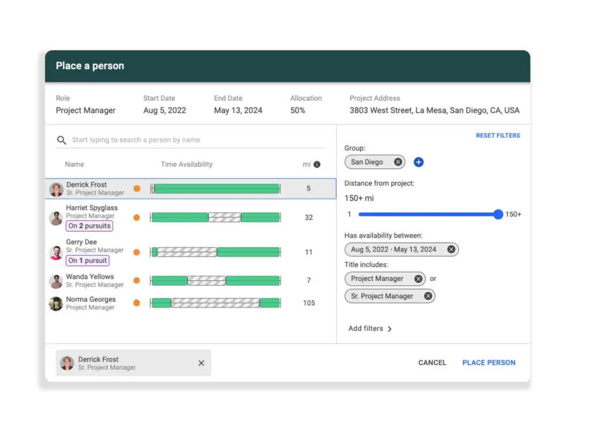This screenshot has height=442, width=591.
Task: Click Gerry Dee's orange status dot
Action: (136, 252)
